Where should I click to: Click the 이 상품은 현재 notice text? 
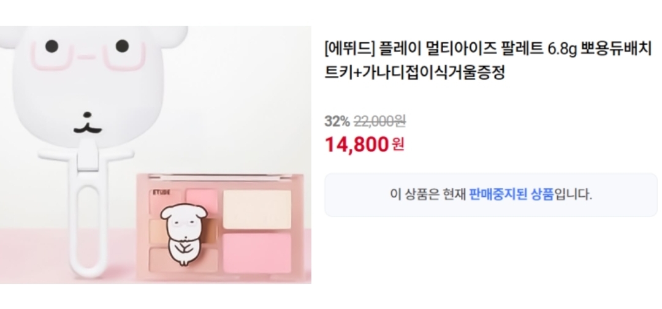pos(428,194)
